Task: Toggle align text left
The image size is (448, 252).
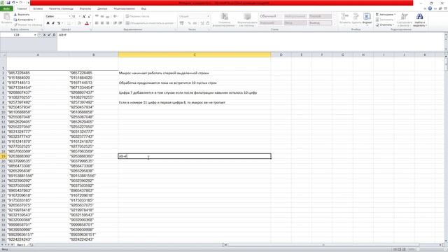Action: tap(97, 23)
